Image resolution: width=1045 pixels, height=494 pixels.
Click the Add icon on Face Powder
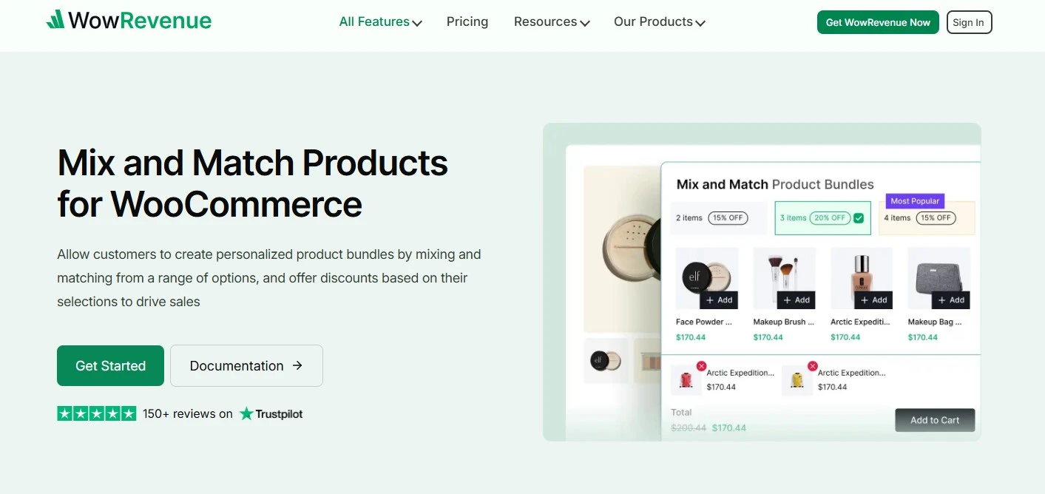click(x=718, y=300)
